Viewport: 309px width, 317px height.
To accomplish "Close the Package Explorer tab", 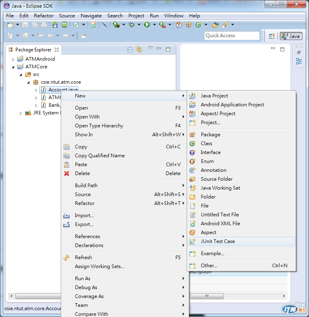I will pos(57,50).
